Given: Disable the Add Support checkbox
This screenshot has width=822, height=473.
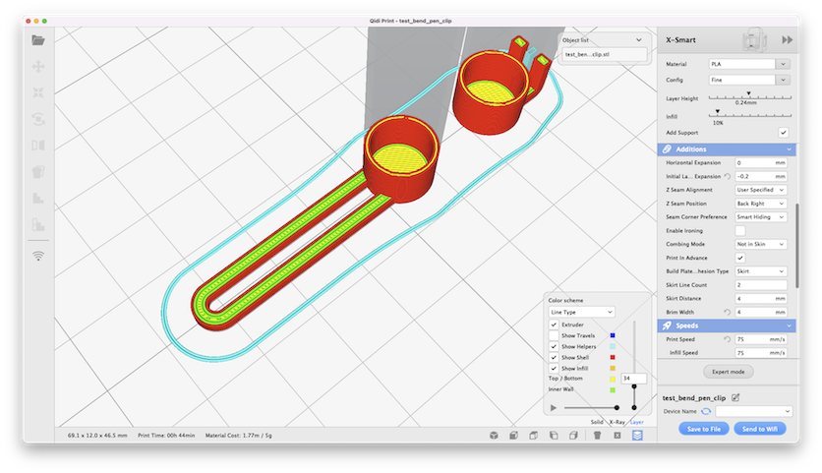Looking at the screenshot, I should tap(783, 132).
